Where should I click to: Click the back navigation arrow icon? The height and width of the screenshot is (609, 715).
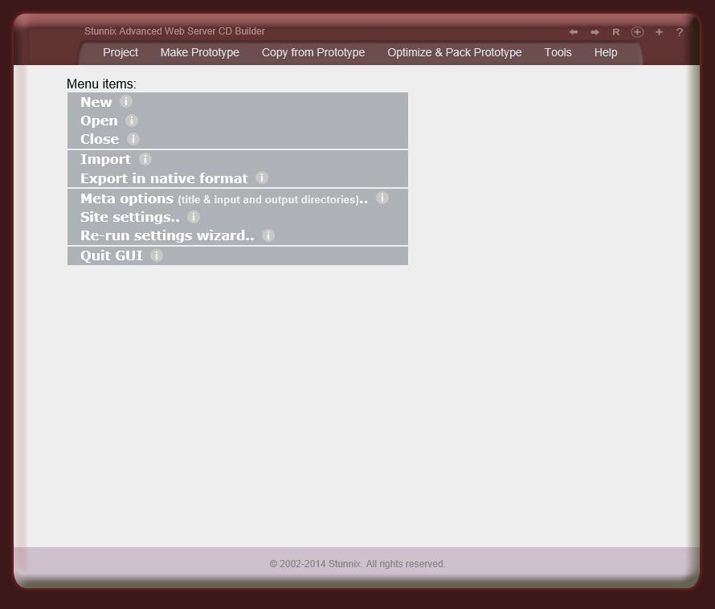click(x=574, y=32)
